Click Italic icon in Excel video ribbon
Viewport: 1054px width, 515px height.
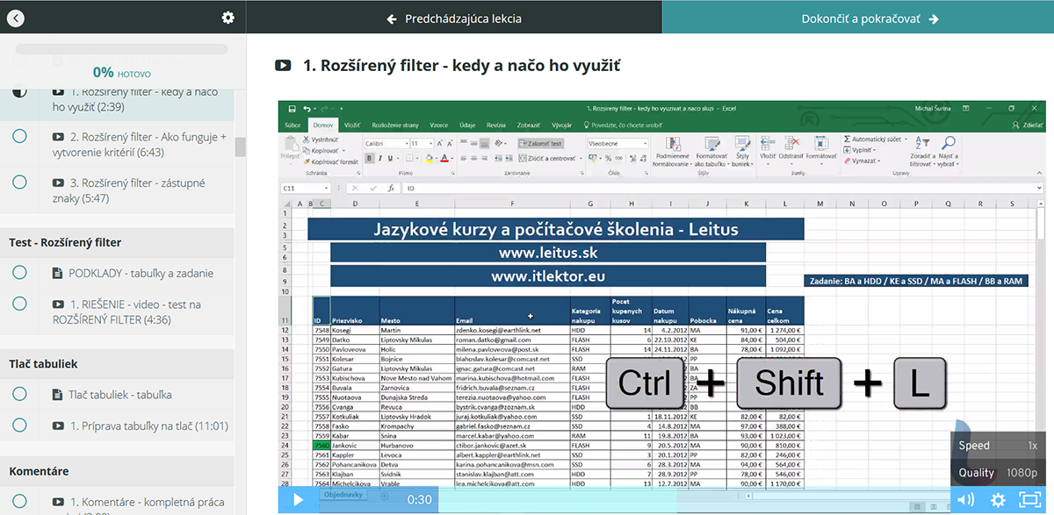(382, 158)
